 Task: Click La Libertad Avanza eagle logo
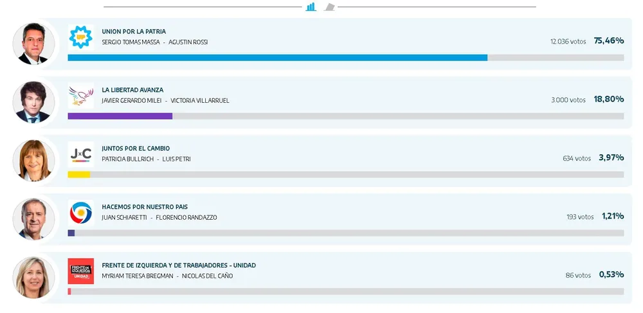click(x=81, y=96)
